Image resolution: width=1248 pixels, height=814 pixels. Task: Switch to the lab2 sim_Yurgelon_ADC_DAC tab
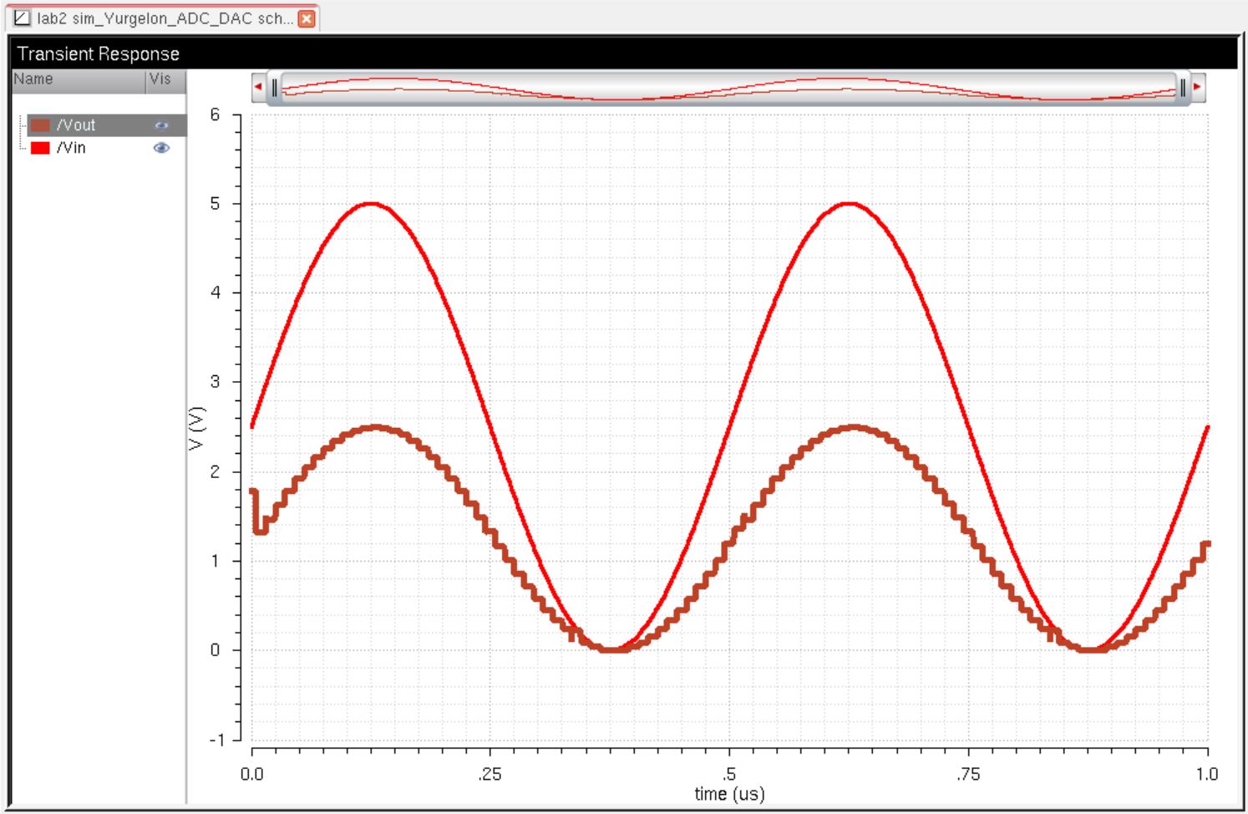[165, 18]
